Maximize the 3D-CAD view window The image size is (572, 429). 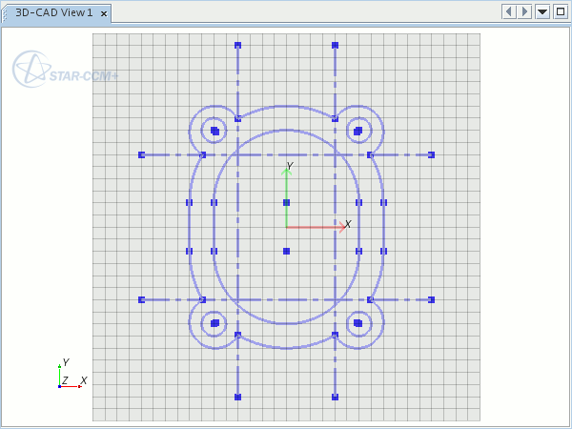pyautogui.click(x=559, y=11)
